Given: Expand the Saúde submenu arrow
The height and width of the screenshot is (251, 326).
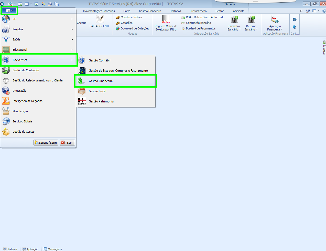Looking at the screenshot, I should [72, 40].
